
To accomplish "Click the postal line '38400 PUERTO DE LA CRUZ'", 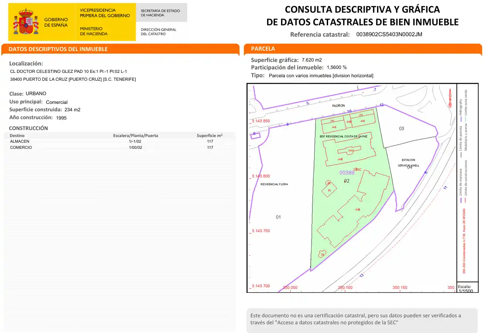I will point(73,79).
